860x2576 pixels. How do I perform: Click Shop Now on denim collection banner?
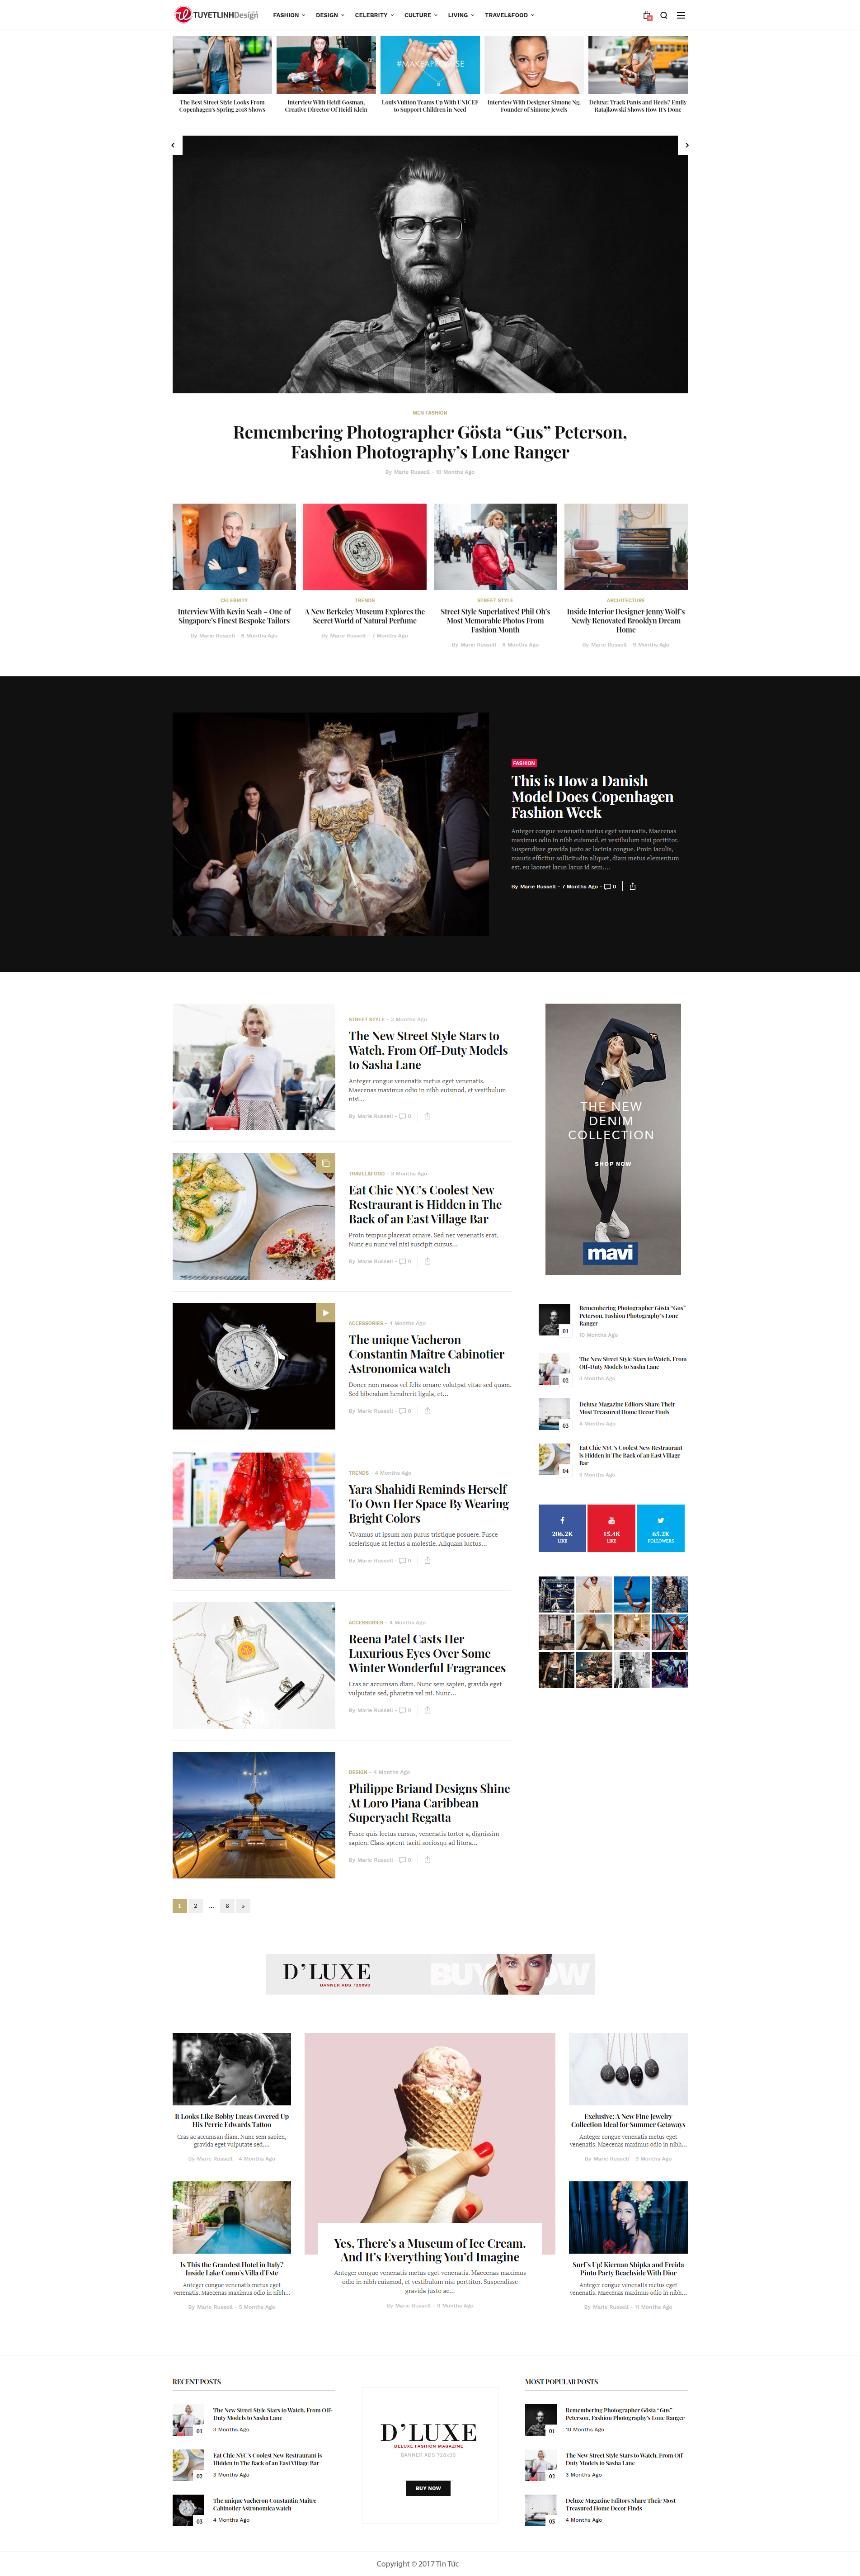[612, 1164]
